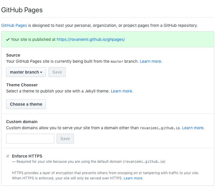Image resolution: width=215 pixels, height=187 pixels.
Task: Click the 'master' code text in Source description
Action: tap(117, 62)
